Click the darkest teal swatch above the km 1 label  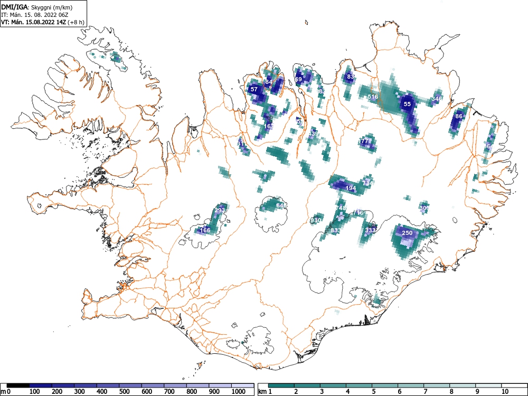point(281,385)
